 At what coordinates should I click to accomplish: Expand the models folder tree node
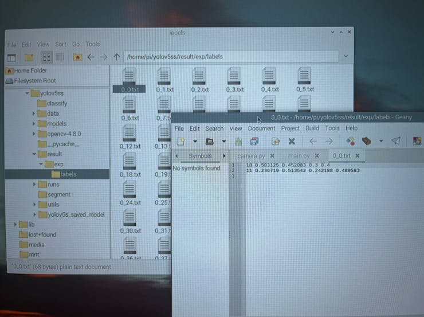pos(34,124)
